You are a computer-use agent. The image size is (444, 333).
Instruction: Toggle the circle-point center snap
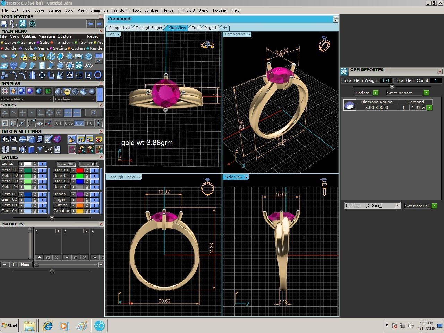point(59,113)
